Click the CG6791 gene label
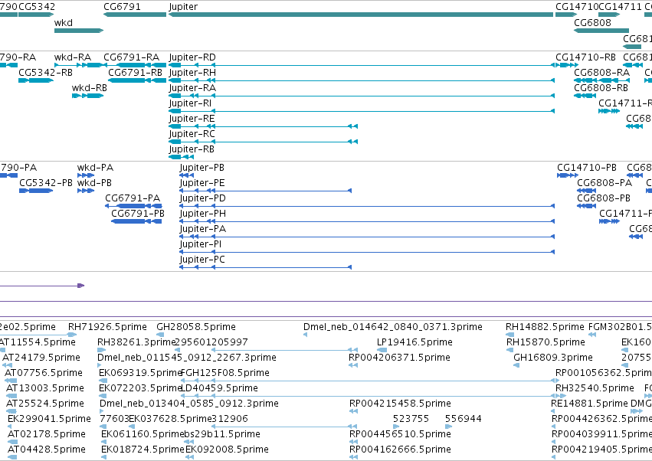652x461 pixels. click(x=122, y=7)
